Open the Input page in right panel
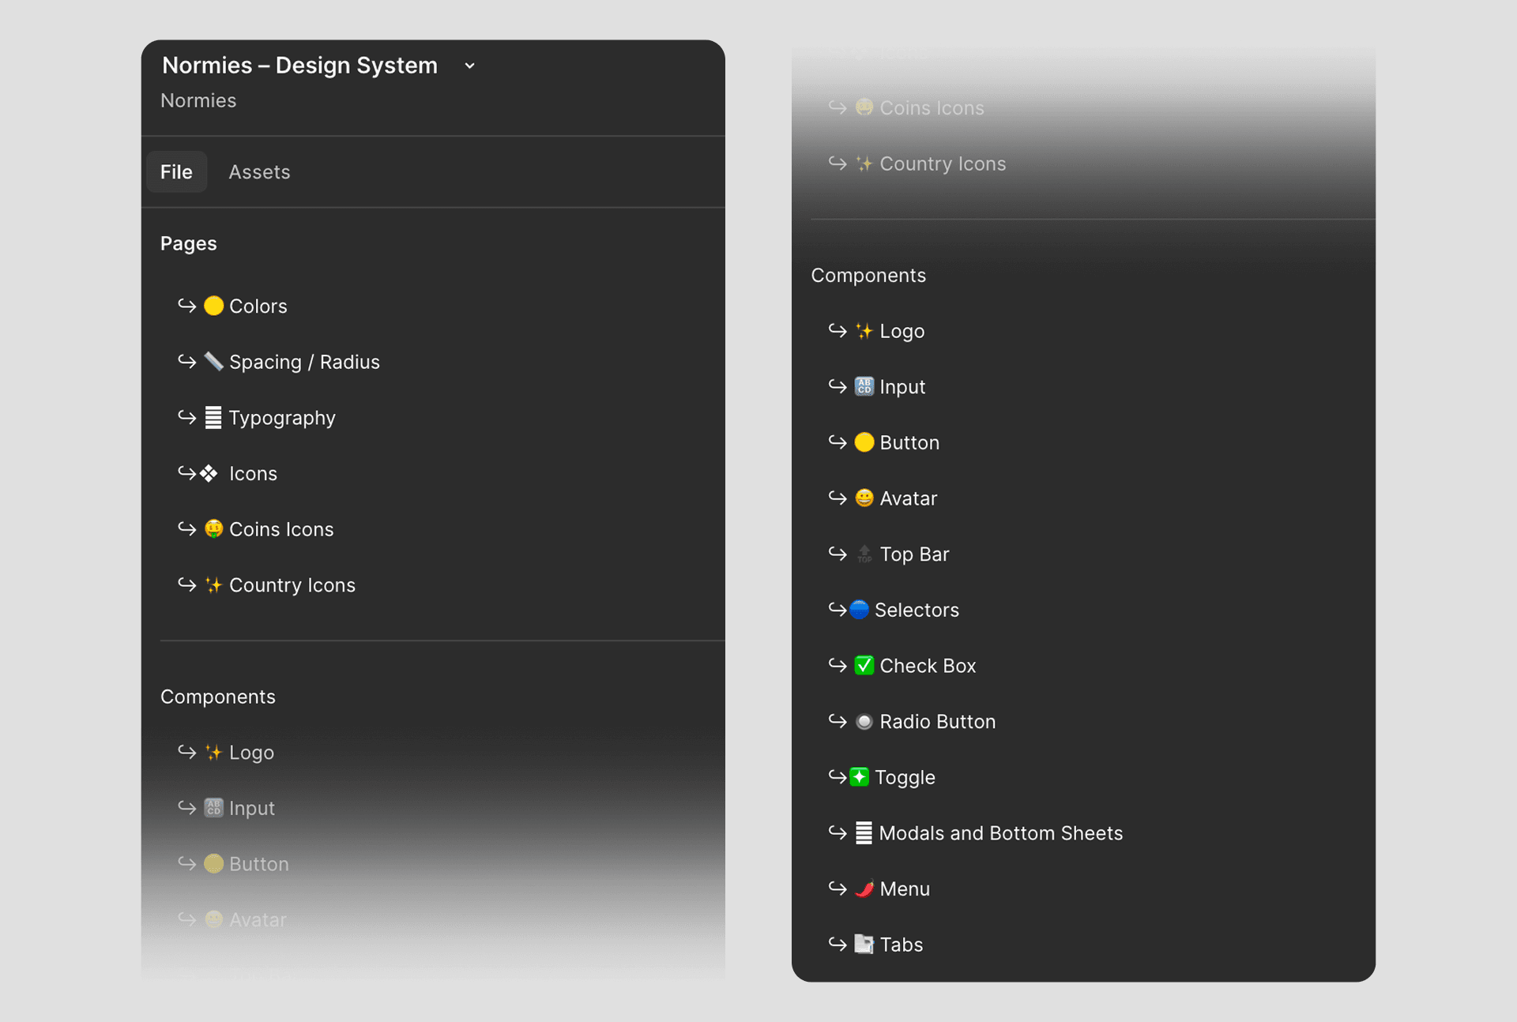This screenshot has height=1022, width=1517. pyautogui.click(x=902, y=387)
